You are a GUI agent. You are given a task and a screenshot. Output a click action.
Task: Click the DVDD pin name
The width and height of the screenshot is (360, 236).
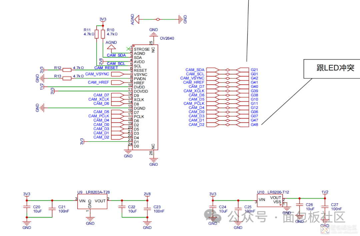[x=139, y=87]
